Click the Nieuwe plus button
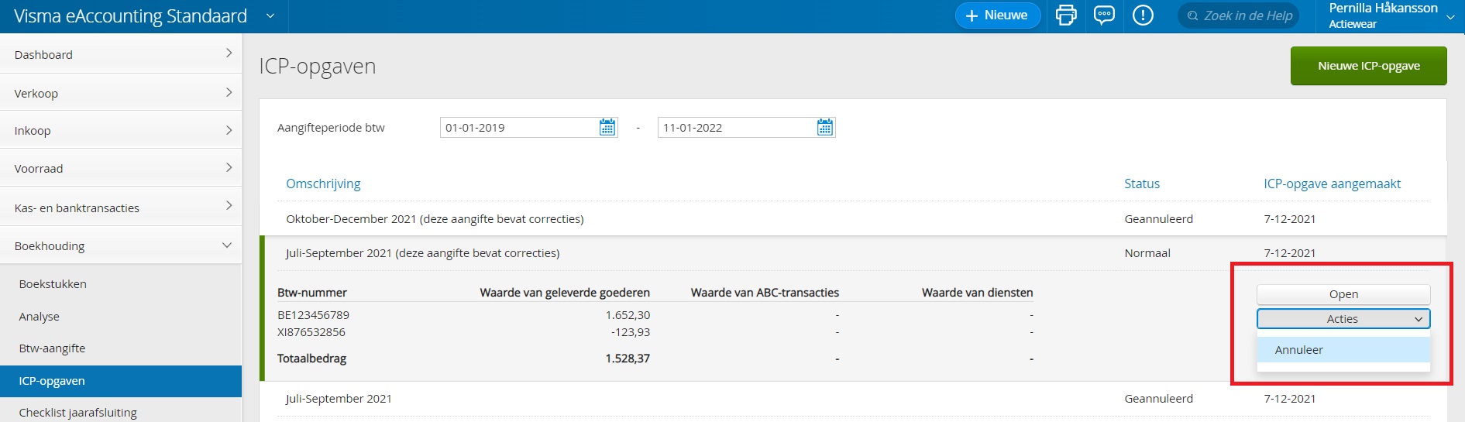Viewport: 1465px width, 422px height. coord(997,15)
